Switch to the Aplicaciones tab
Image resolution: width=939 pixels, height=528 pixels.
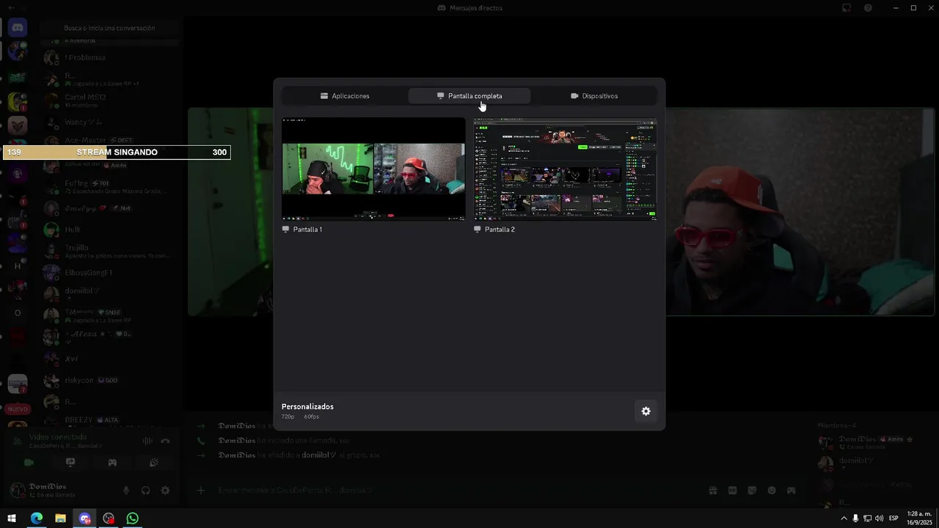344,96
